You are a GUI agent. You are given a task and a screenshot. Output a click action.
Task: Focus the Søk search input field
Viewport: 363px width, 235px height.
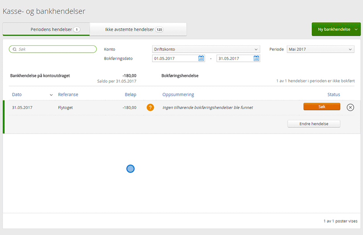pyautogui.click(x=53, y=49)
